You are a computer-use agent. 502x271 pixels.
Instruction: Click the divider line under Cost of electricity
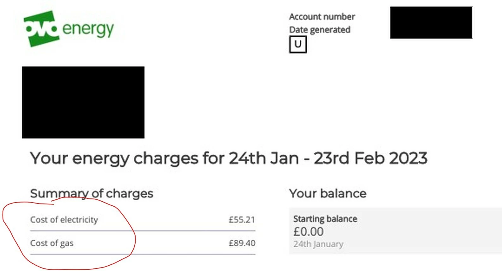tap(143, 231)
